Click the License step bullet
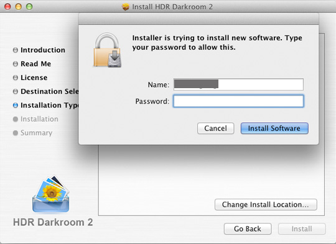 coord(16,78)
